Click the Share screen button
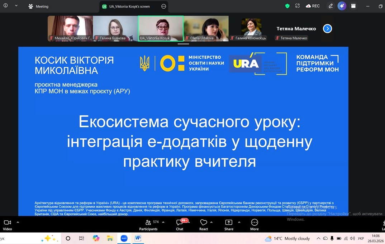The height and width of the screenshot is (244, 385). pyautogui.click(x=229, y=224)
